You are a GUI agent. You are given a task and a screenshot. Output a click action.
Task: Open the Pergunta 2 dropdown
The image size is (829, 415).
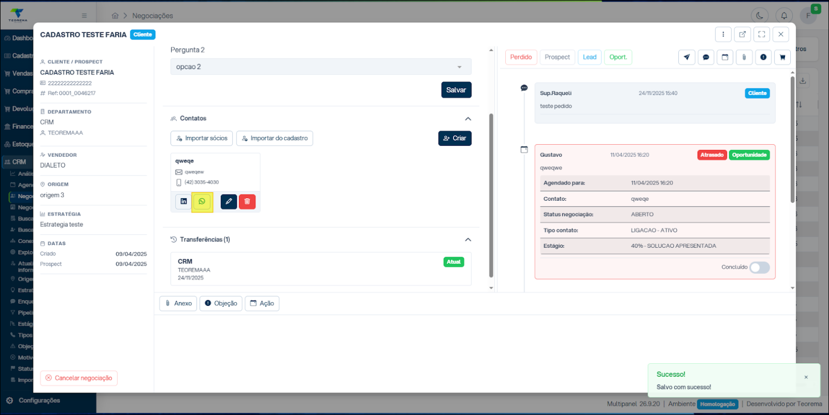coord(321,67)
